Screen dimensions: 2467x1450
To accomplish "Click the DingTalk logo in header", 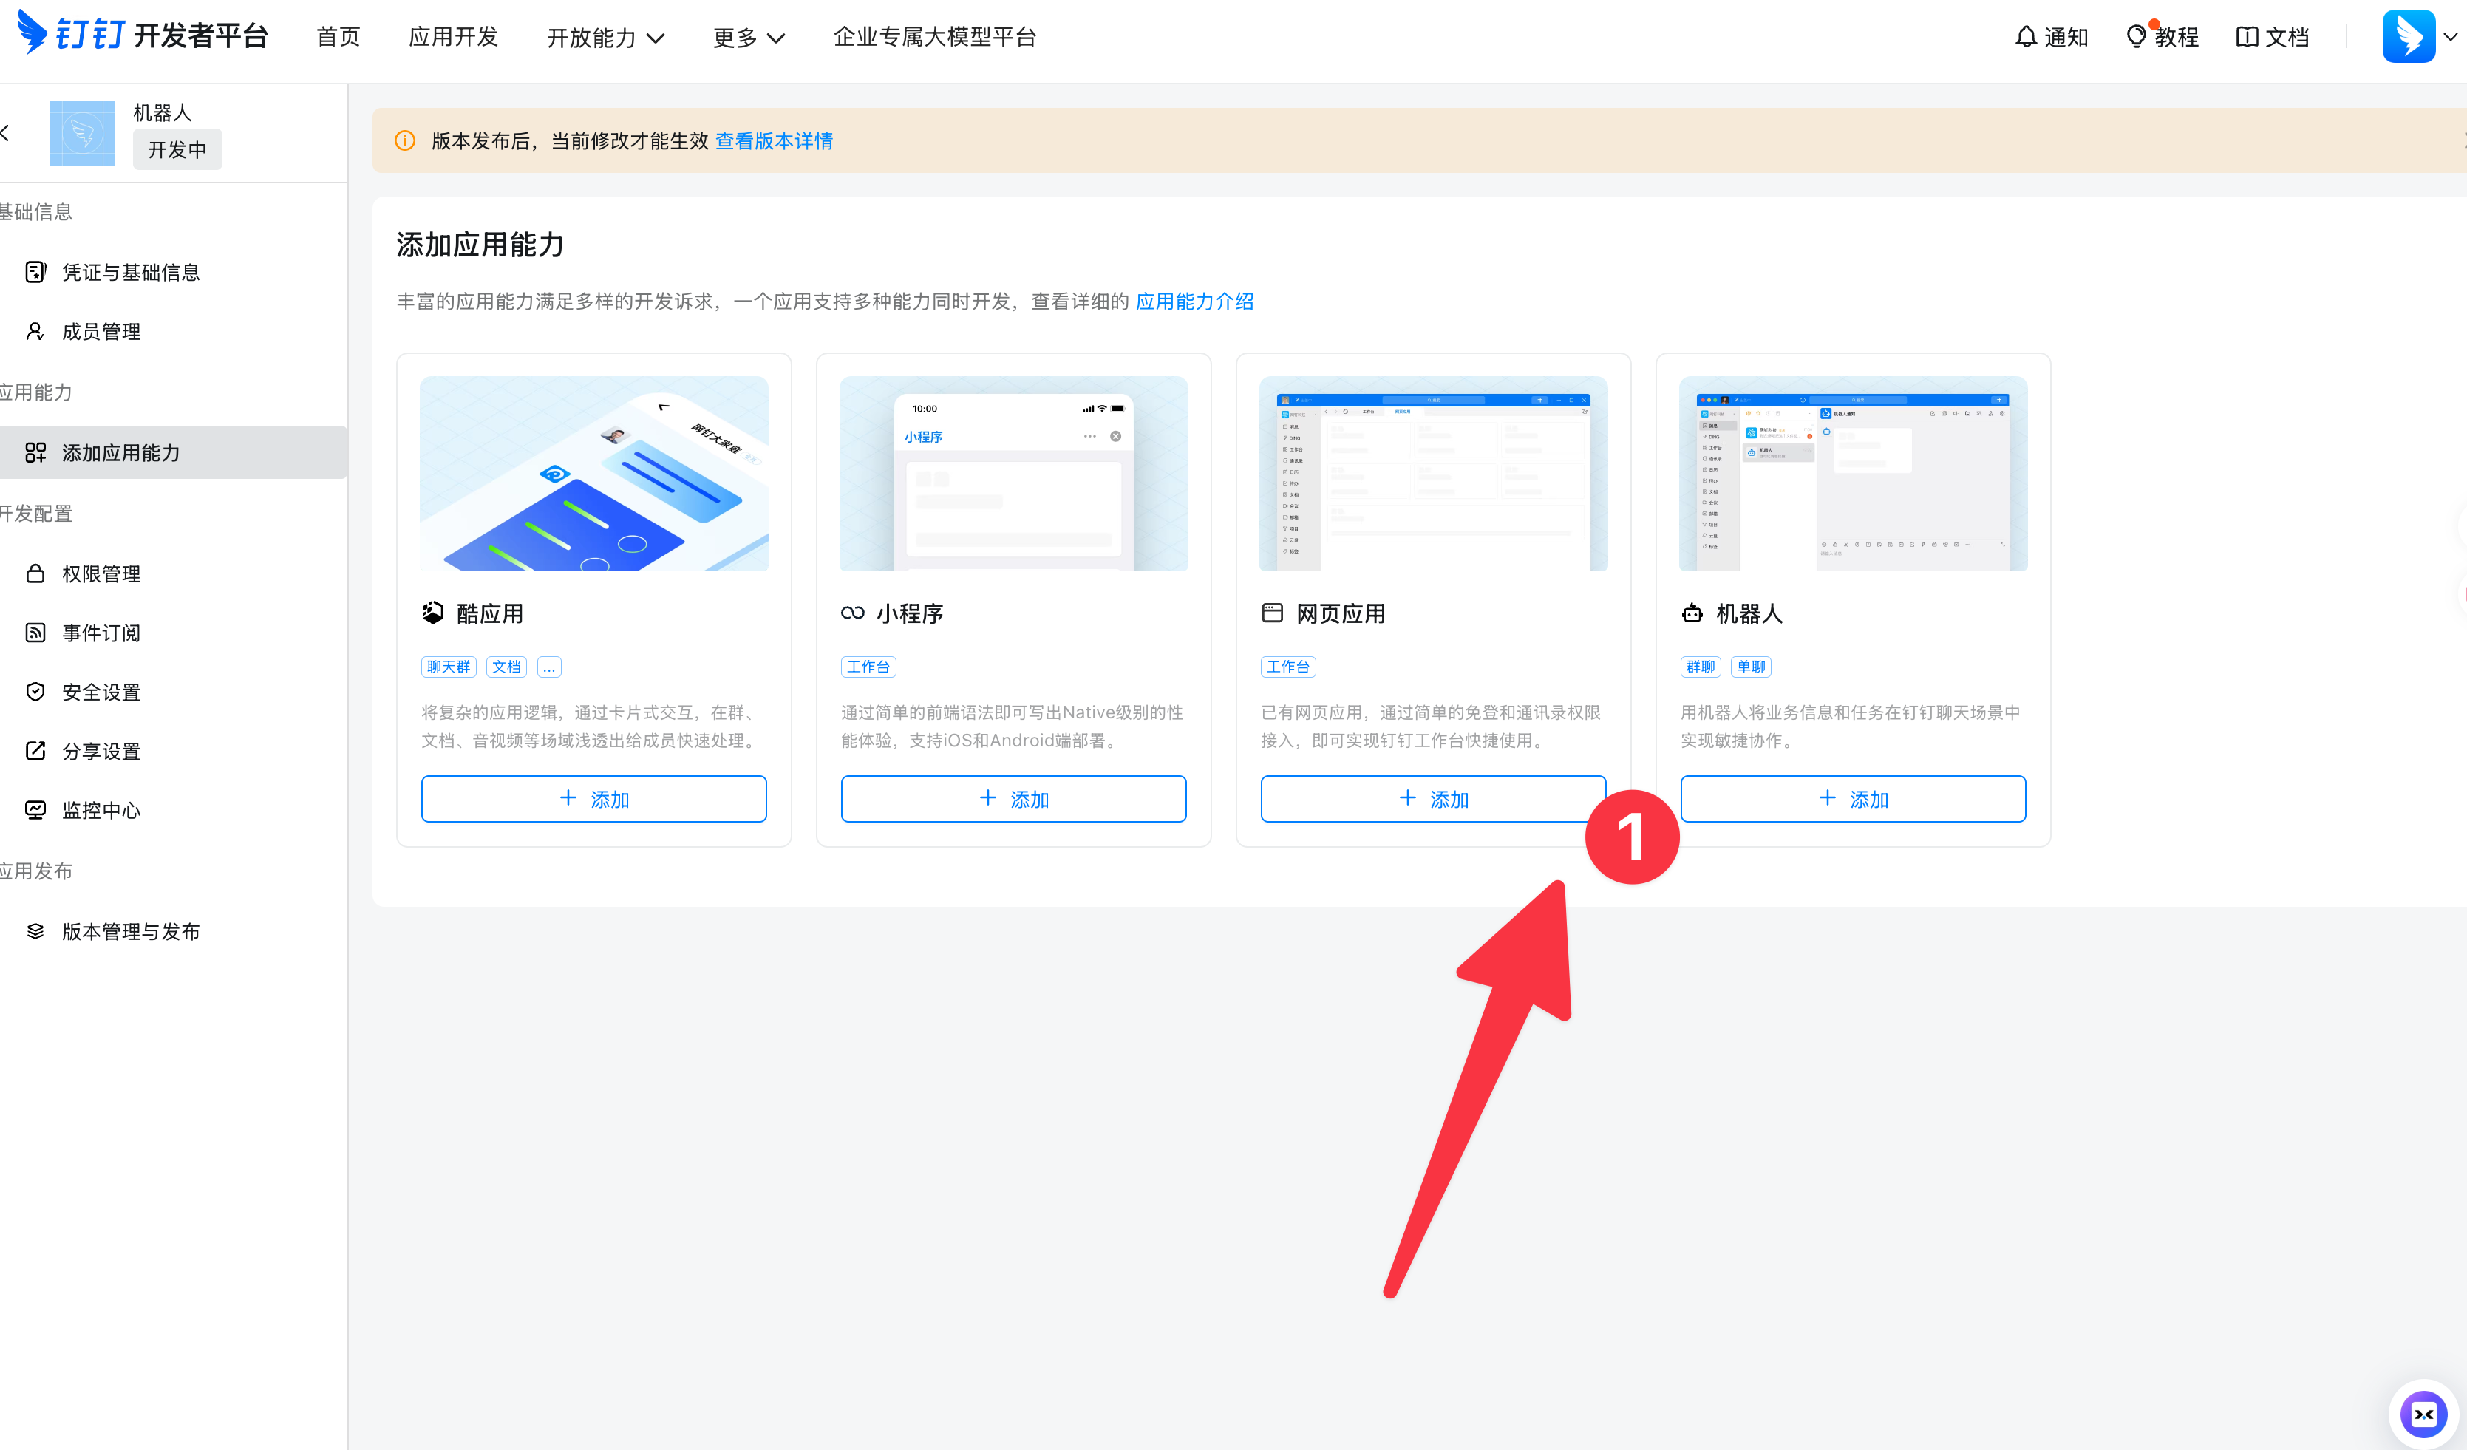I will (x=33, y=33).
